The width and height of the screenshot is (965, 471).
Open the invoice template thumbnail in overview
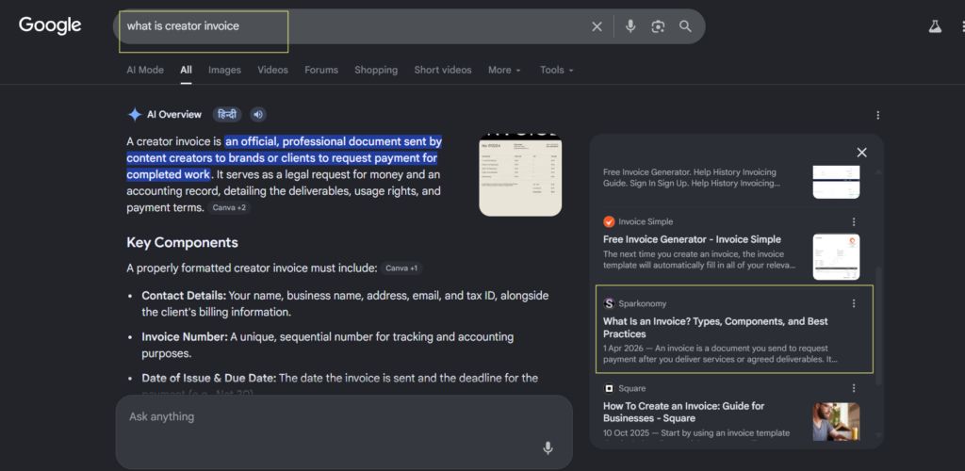click(x=520, y=174)
